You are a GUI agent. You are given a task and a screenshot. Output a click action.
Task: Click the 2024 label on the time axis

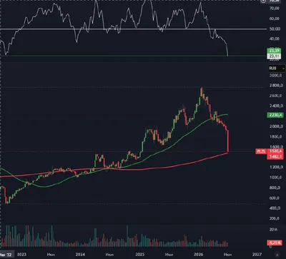point(81,254)
